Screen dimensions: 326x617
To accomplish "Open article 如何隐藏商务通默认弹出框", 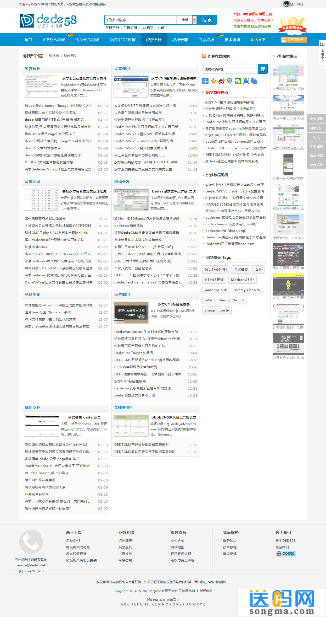I will 45,219.
